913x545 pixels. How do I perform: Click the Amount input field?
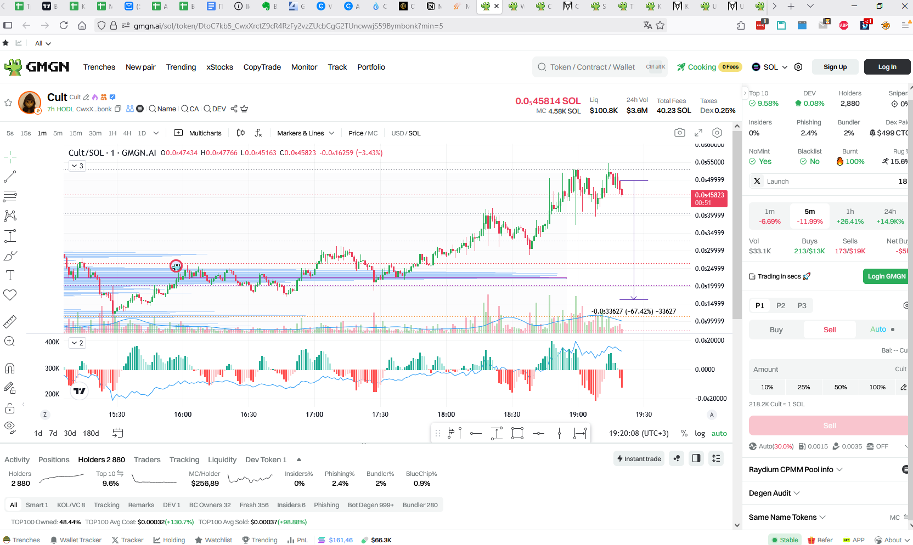point(829,369)
